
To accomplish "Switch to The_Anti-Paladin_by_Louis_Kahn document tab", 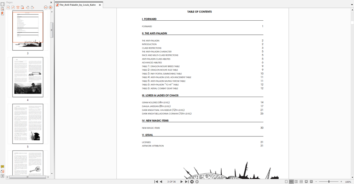I will pyautogui.click(x=77, y=5).
